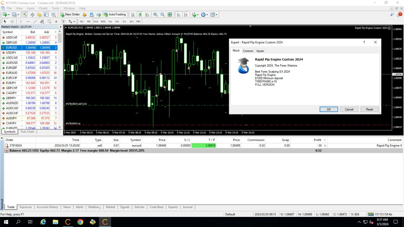Open arrows objects dropdown
Image resolution: width=404 pixels, height=227 pixels.
(72, 21)
